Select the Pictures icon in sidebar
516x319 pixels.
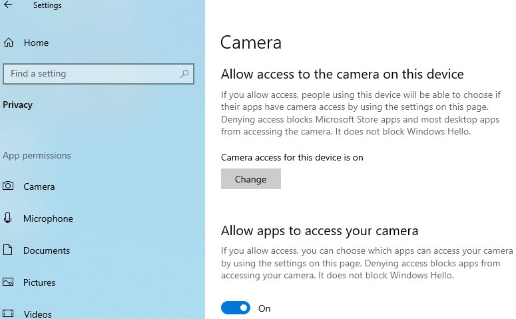point(8,282)
